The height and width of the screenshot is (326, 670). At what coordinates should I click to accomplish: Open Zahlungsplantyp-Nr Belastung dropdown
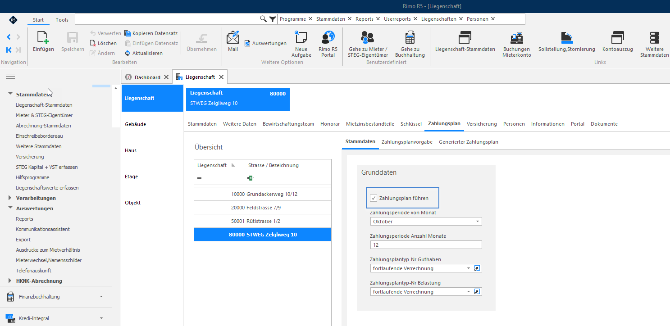pyautogui.click(x=469, y=292)
